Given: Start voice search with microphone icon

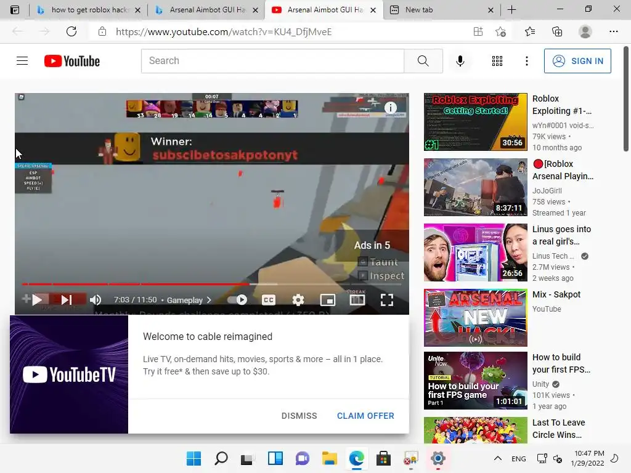Looking at the screenshot, I should (460, 61).
